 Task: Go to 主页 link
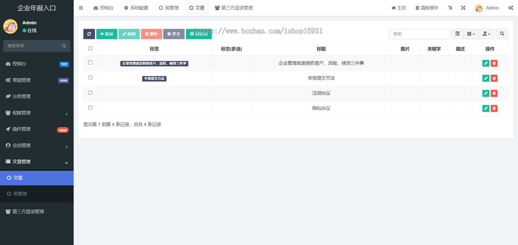pos(399,8)
